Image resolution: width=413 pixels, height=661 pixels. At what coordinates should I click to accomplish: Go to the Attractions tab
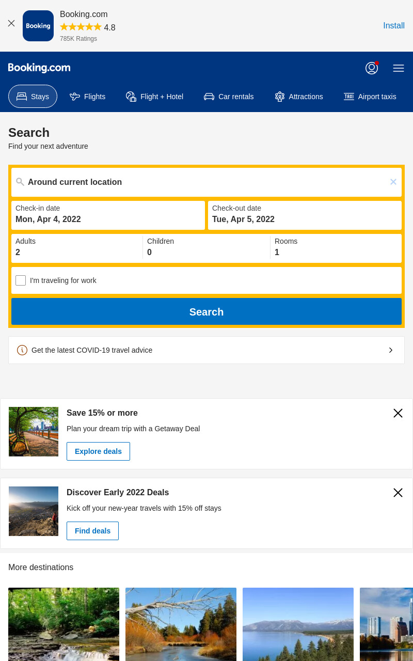tap(299, 97)
